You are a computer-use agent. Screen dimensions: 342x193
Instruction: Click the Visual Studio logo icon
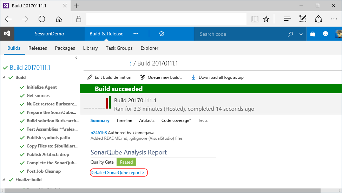(7, 34)
